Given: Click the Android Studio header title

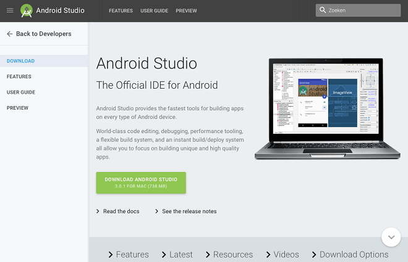Looking at the screenshot, I should coord(60,10).
